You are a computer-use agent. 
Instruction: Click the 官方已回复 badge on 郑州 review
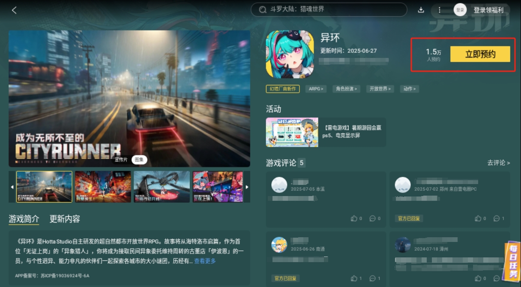[409, 218]
